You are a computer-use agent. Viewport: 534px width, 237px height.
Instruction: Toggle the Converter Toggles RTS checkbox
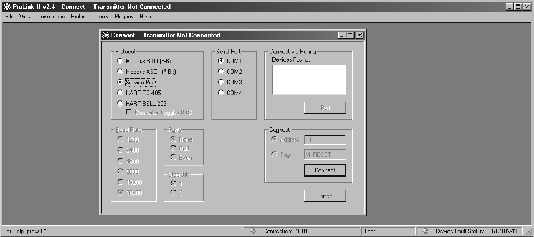(x=129, y=113)
